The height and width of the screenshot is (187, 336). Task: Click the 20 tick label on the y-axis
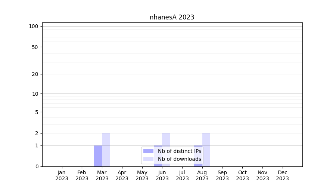(35, 74)
